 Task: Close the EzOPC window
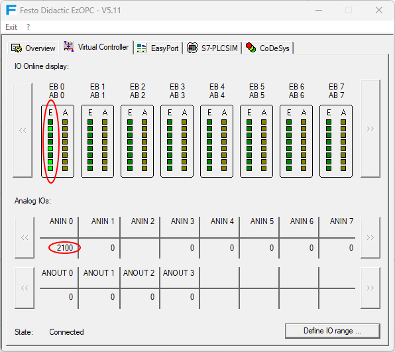coord(379,11)
